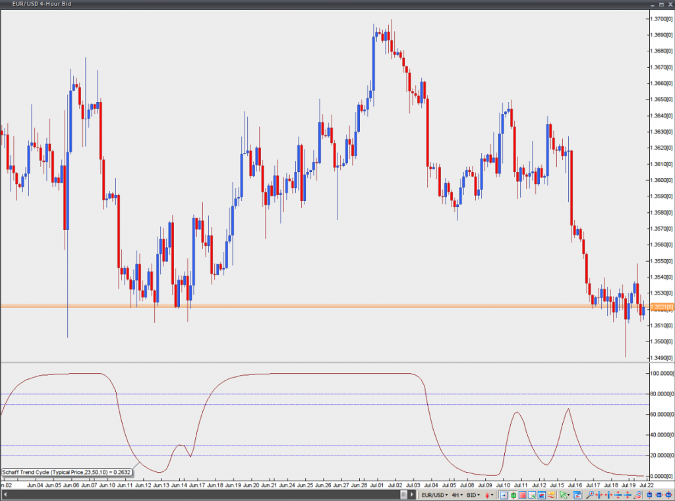
Task: Toggle the green candle display icon
Action: point(513,494)
